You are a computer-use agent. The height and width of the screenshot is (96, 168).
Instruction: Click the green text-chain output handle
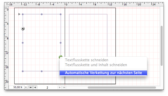60,57
